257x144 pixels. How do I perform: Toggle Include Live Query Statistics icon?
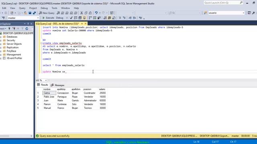(x=95, y=18)
